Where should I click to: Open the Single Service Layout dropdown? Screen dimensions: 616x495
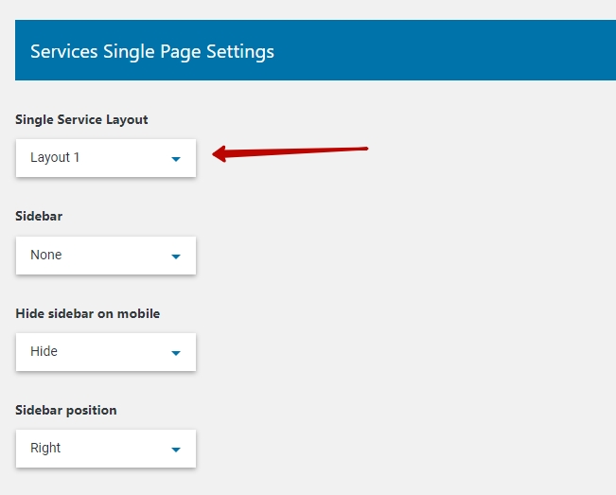105,158
